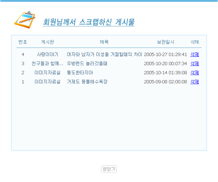Image resolution: width=218 pixels, height=182 pixels.
Task: Close the window with 창닫기 button
Action: [x=109, y=169]
